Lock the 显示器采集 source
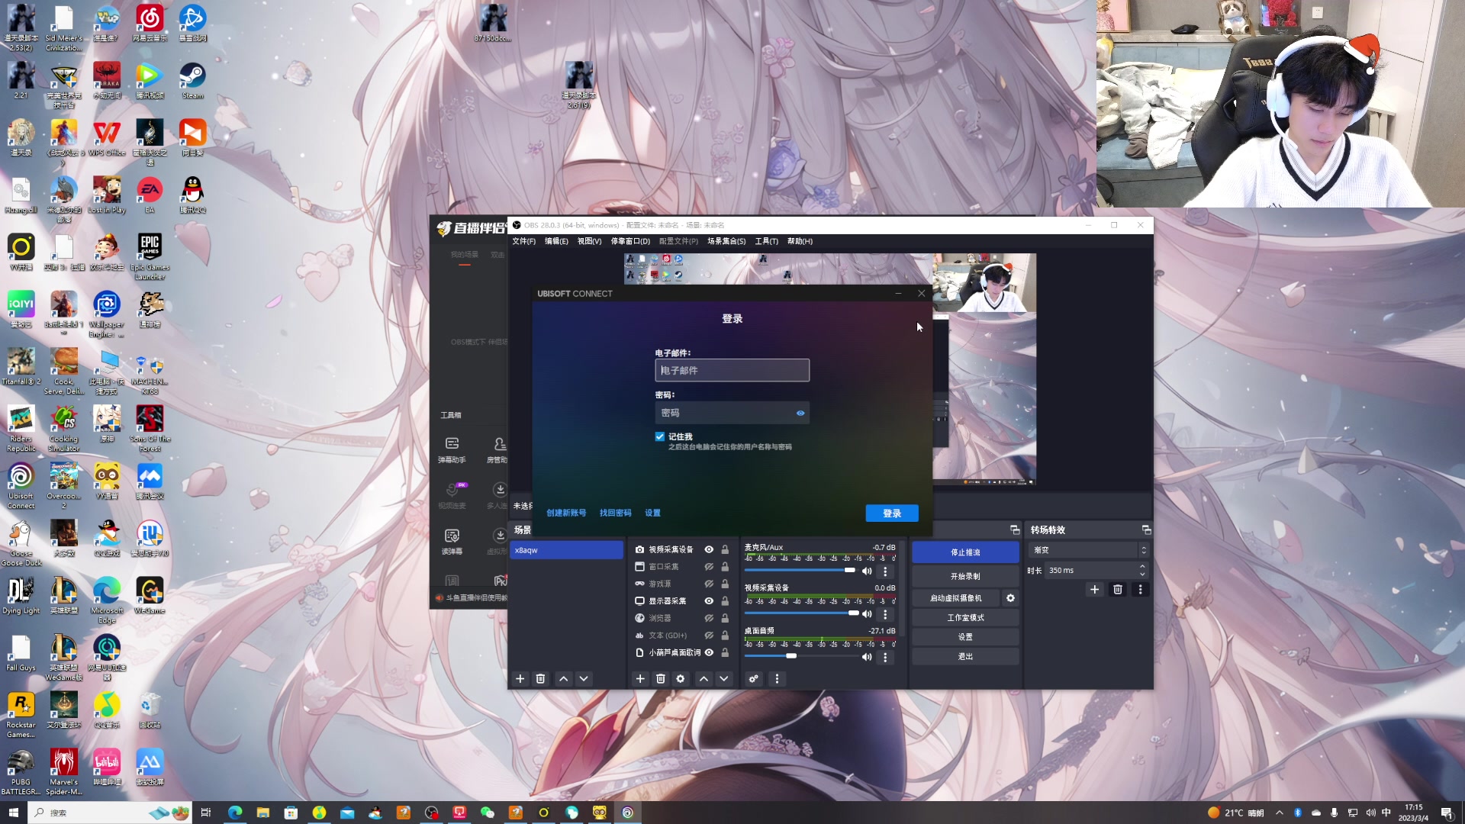1465x824 pixels. pyautogui.click(x=725, y=600)
